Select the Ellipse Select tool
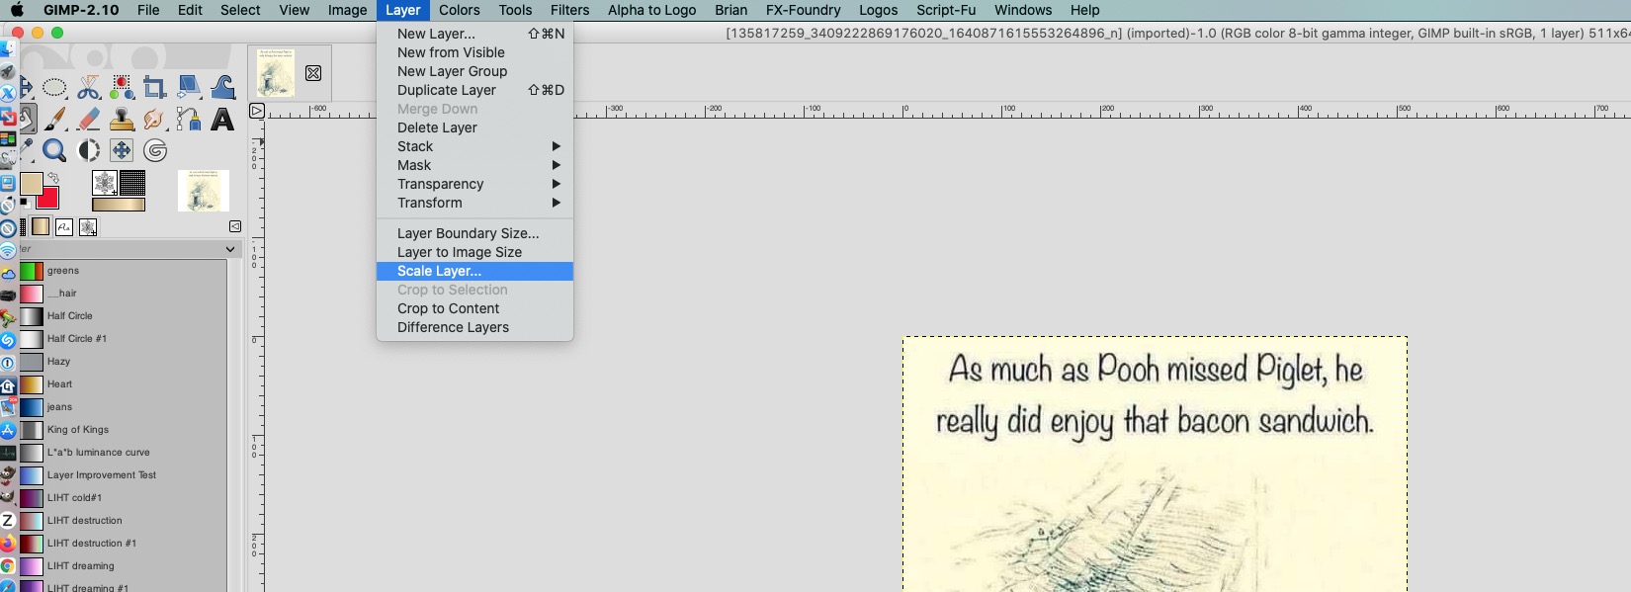The width and height of the screenshot is (1631, 592). (x=54, y=88)
